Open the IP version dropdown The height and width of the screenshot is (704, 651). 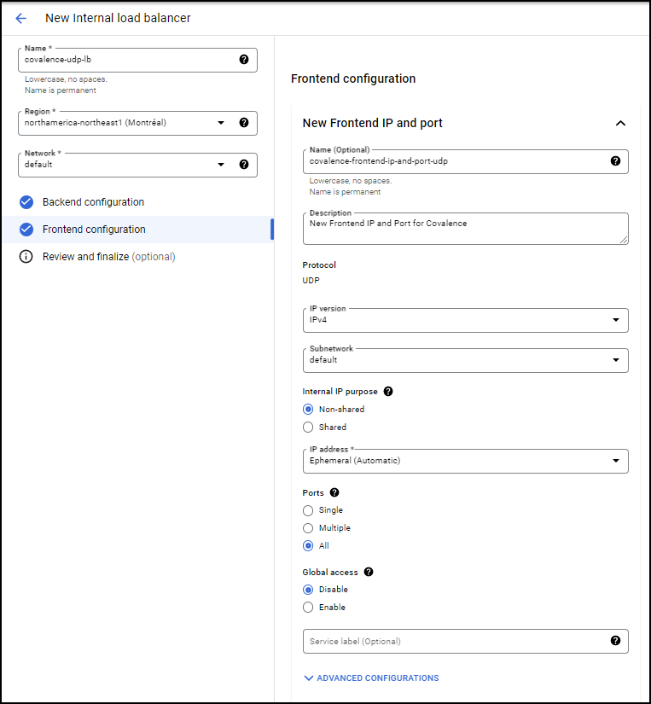[x=466, y=320]
